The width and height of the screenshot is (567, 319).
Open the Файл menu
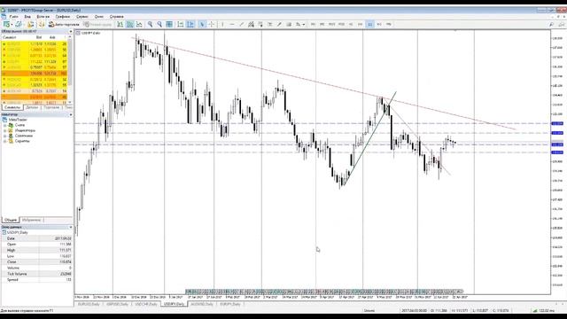[x=14, y=17]
